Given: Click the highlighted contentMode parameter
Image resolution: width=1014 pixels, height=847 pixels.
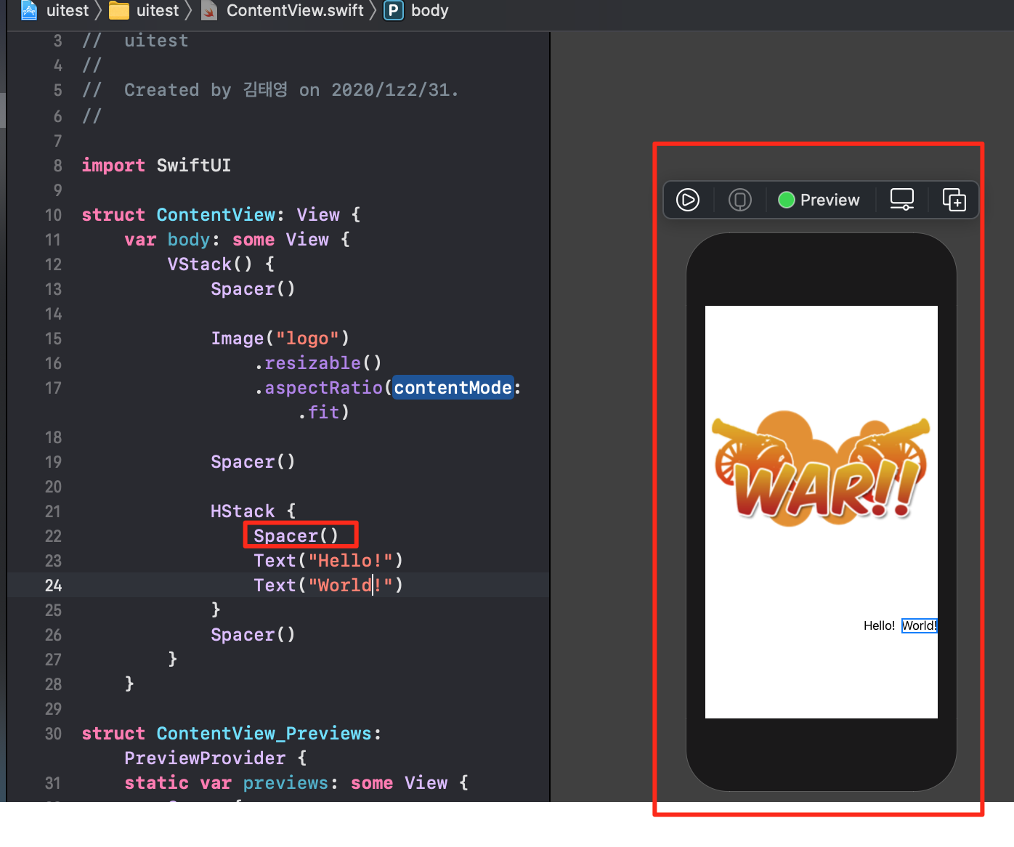Looking at the screenshot, I should 453,388.
